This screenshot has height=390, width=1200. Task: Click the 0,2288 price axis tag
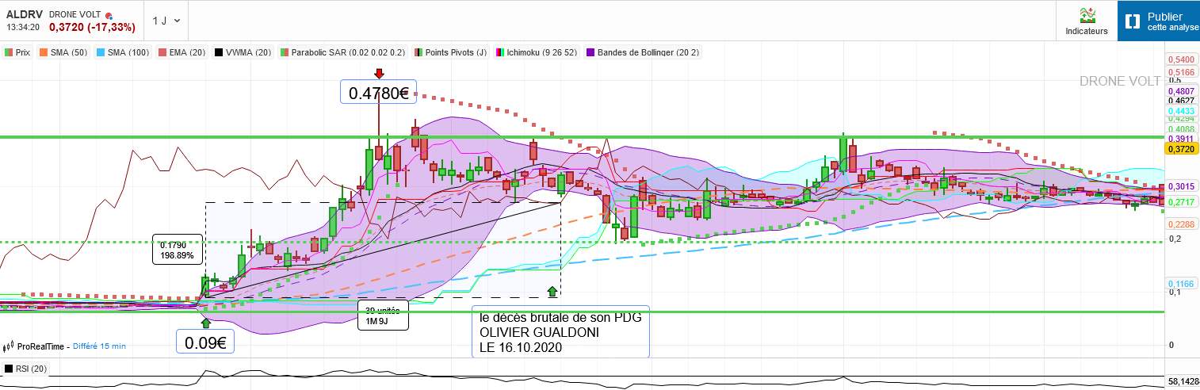1180,224
